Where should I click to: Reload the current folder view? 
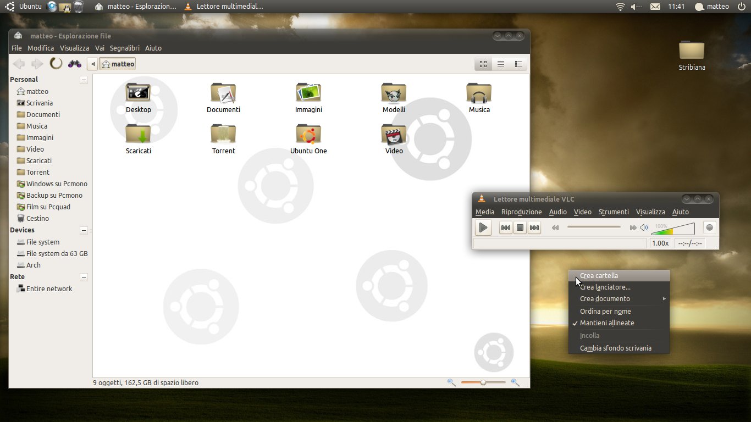click(x=56, y=64)
